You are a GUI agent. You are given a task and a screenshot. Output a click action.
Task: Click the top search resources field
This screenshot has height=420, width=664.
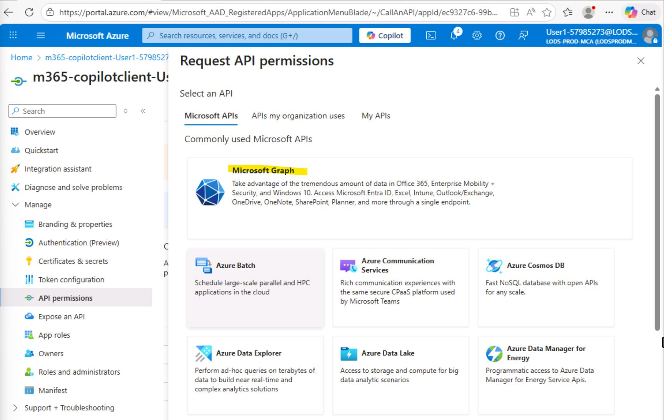pos(247,36)
